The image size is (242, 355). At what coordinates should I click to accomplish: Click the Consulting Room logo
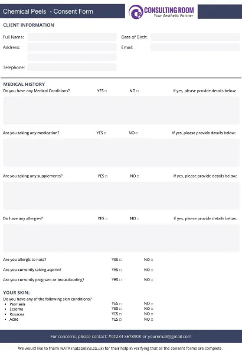[x=161, y=12]
